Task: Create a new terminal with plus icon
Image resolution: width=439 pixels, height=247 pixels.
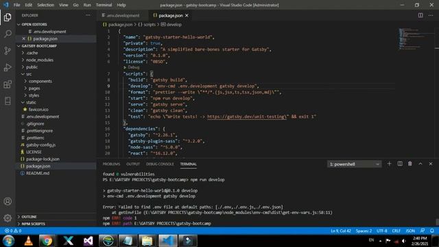Action: 389,164
